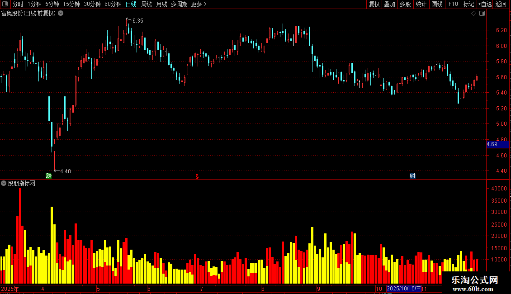Select the 30分钟 period
Screen dimensions: 511x294
pyautogui.click(x=92, y=4)
